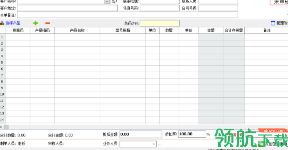288x150 pixels.
Task: Expand the 客户名称 dropdown arrow
Action: (107, 2)
